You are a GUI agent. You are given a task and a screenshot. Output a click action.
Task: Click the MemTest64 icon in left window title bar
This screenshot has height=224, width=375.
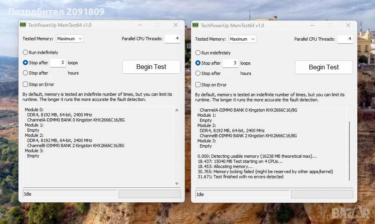[23, 25]
